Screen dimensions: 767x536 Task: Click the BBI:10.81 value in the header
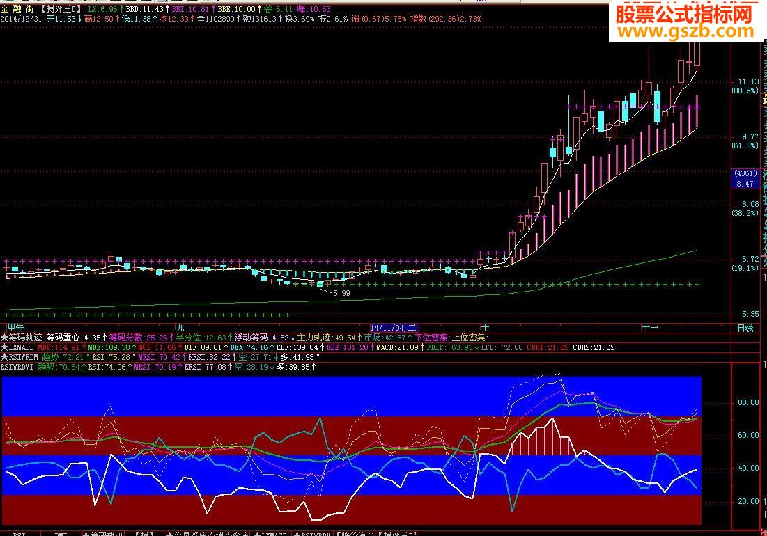191,9
